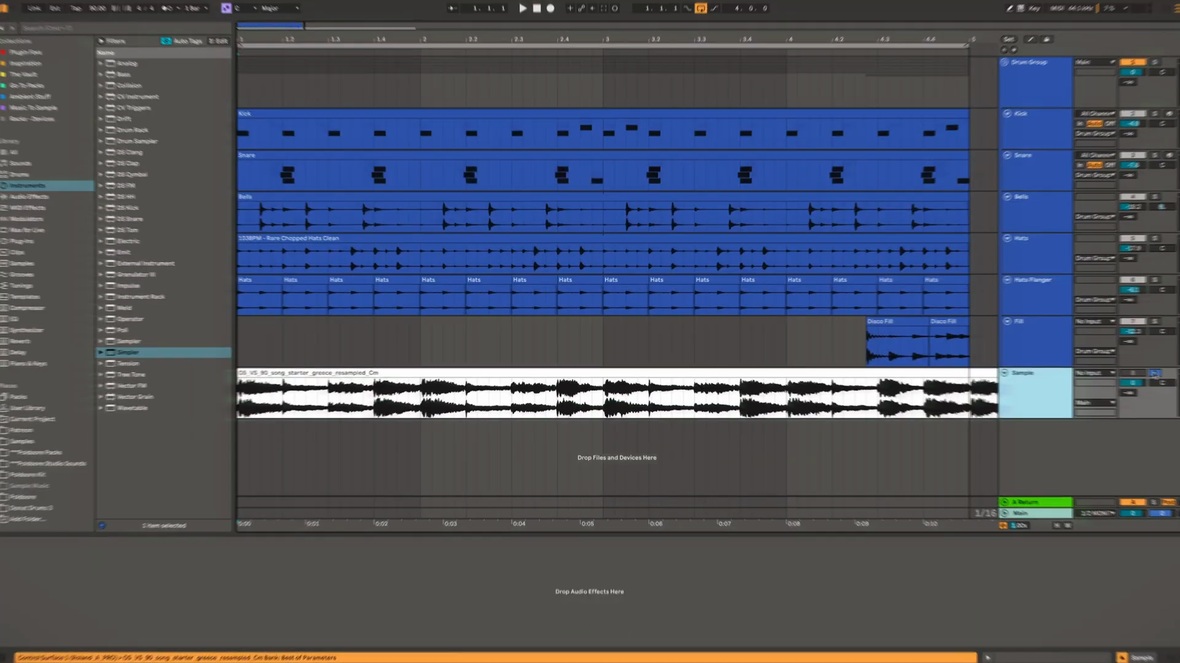Click the Session Record circle icon
The height and width of the screenshot is (663, 1180).
pos(615,9)
